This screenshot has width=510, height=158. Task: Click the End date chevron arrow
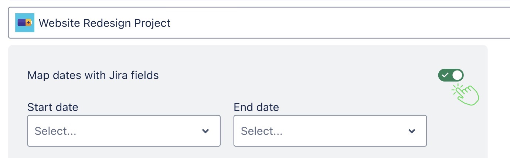coord(412,131)
